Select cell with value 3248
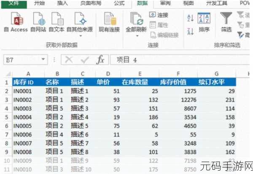This screenshot has width=253, height=174. (178, 143)
